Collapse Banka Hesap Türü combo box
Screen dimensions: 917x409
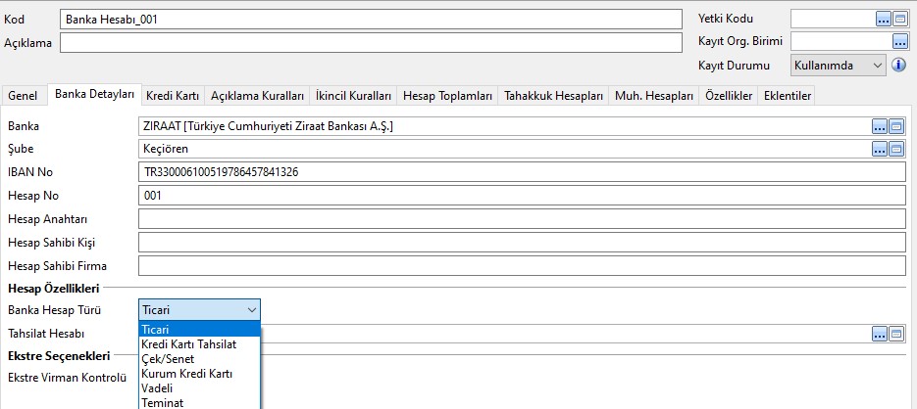pyautogui.click(x=199, y=310)
